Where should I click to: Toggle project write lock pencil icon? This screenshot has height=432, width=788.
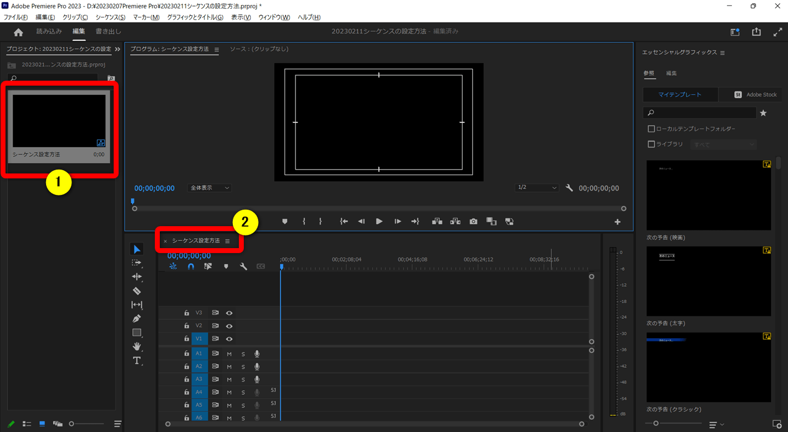(11, 424)
